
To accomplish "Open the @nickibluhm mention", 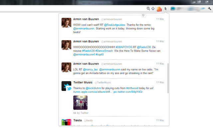I will coord(93,88).
